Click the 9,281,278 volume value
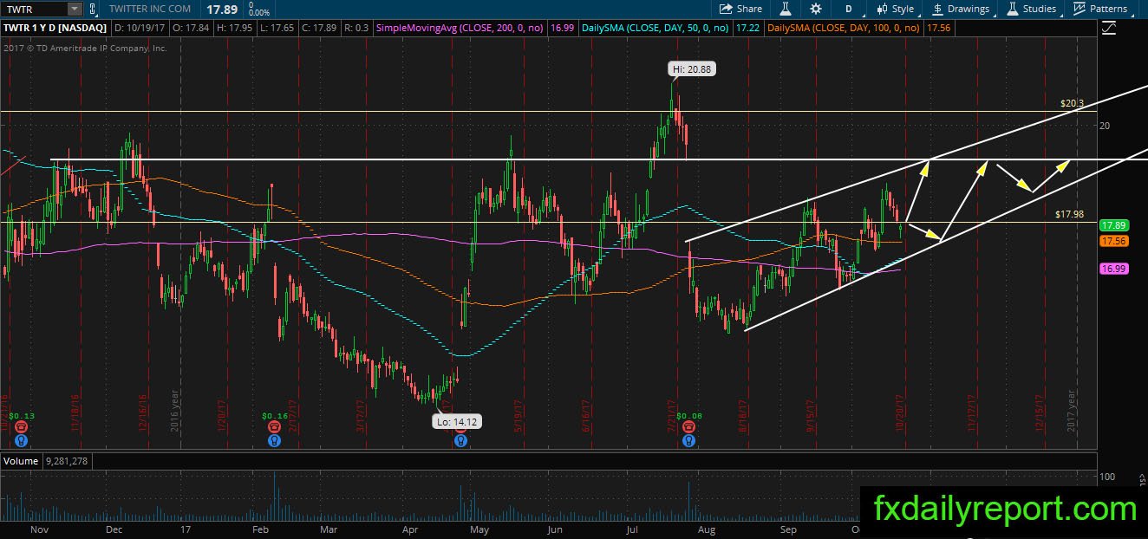 coord(65,461)
